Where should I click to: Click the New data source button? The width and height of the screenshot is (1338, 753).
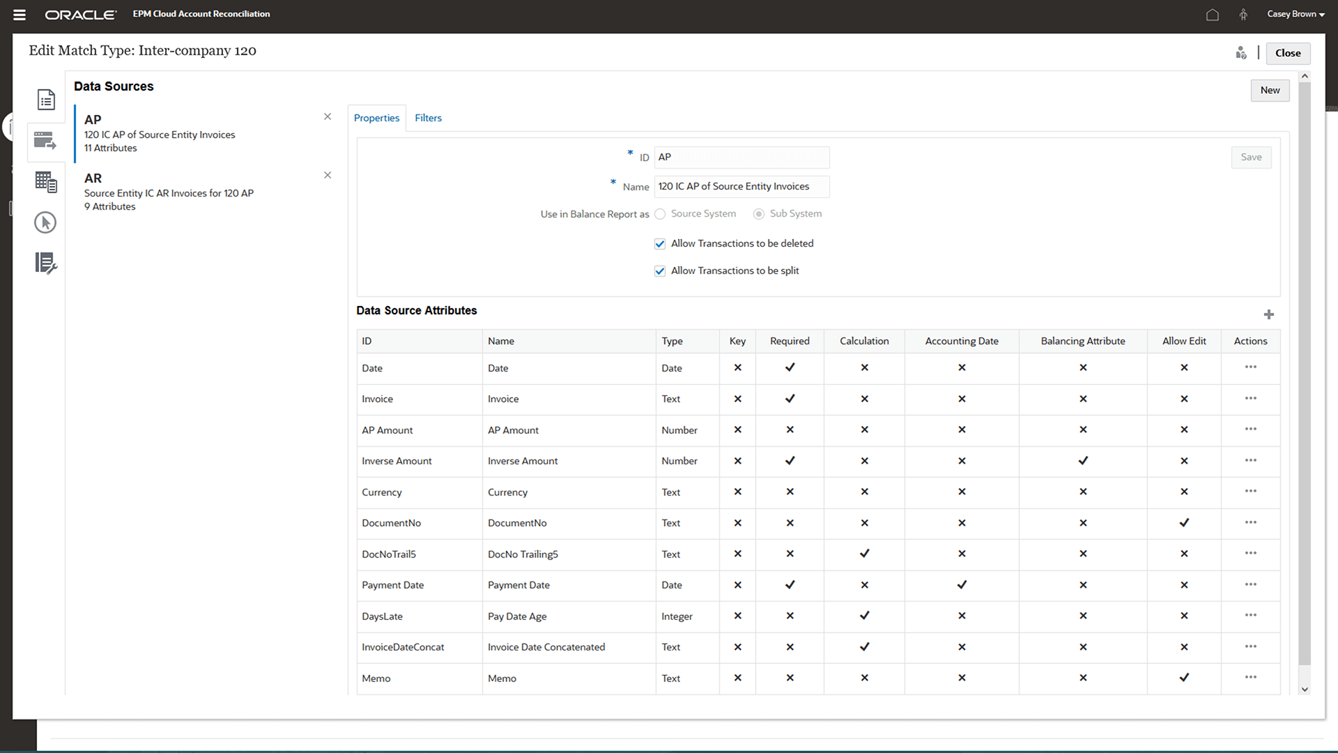[1269, 90]
